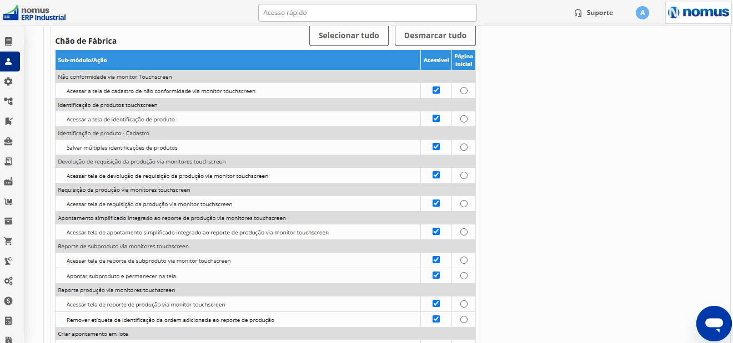Select the user (person) sidebar icon

[8, 62]
